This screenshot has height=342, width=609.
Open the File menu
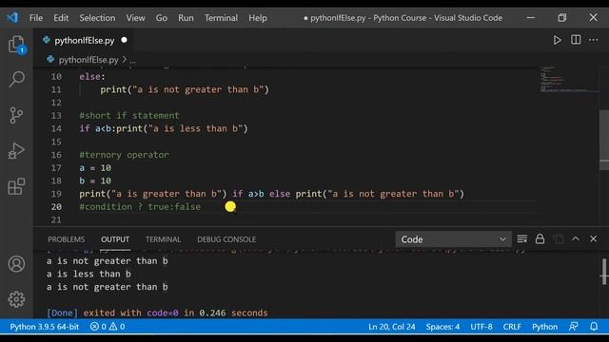tap(36, 18)
